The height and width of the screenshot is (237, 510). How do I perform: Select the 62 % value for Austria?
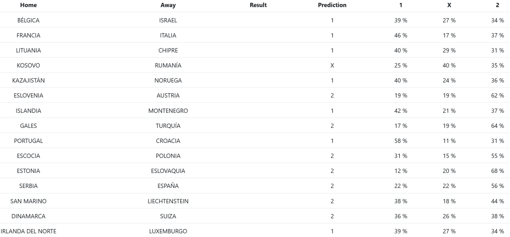[497, 96]
